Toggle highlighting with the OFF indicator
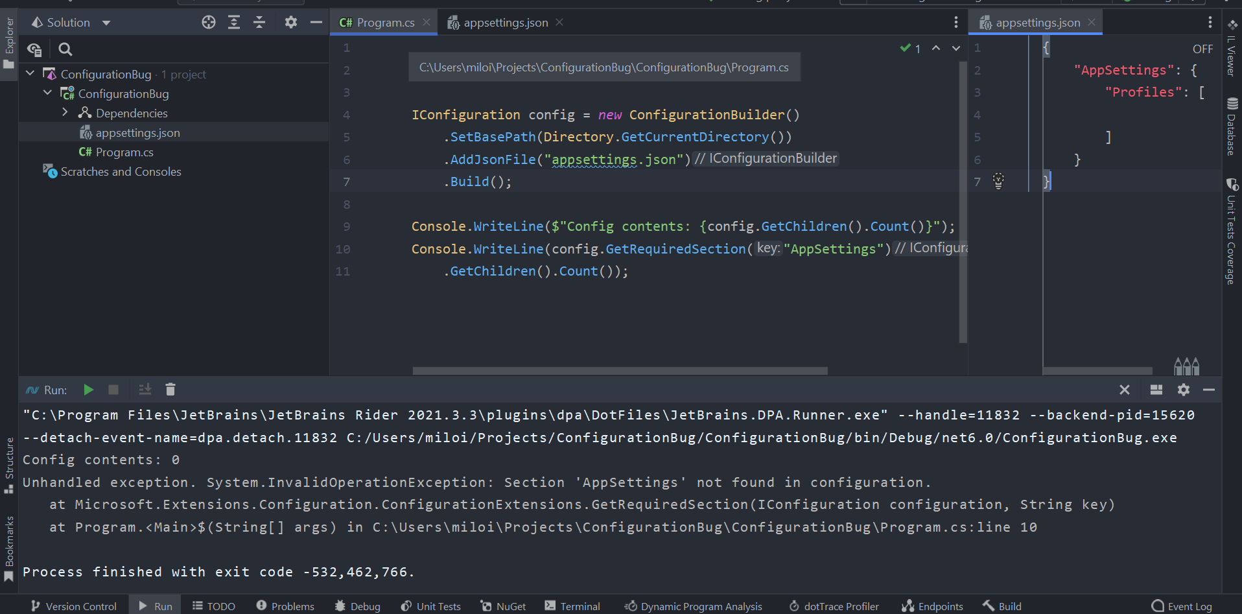The width and height of the screenshot is (1242, 614). (x=1202, y=48)
